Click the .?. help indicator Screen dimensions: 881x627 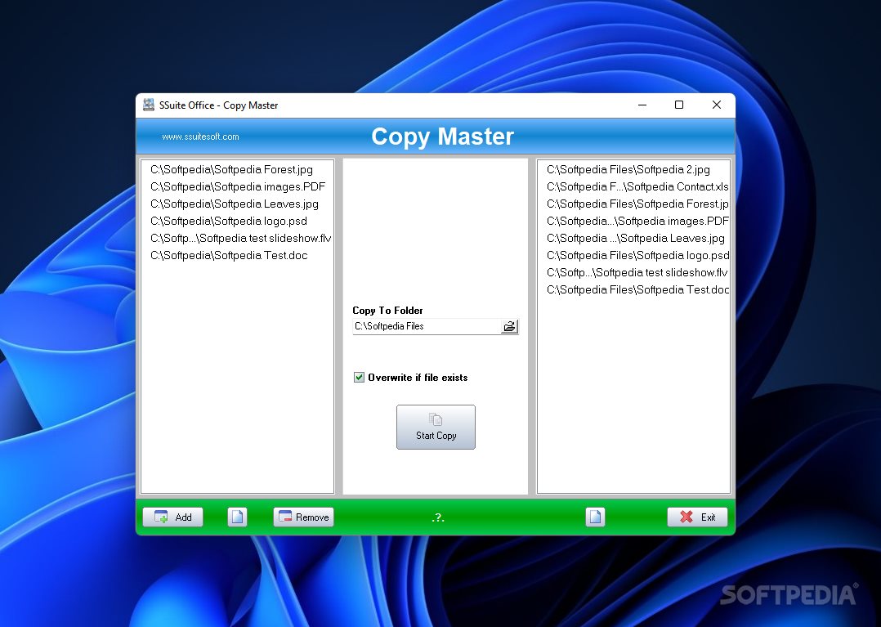point(438,517)
